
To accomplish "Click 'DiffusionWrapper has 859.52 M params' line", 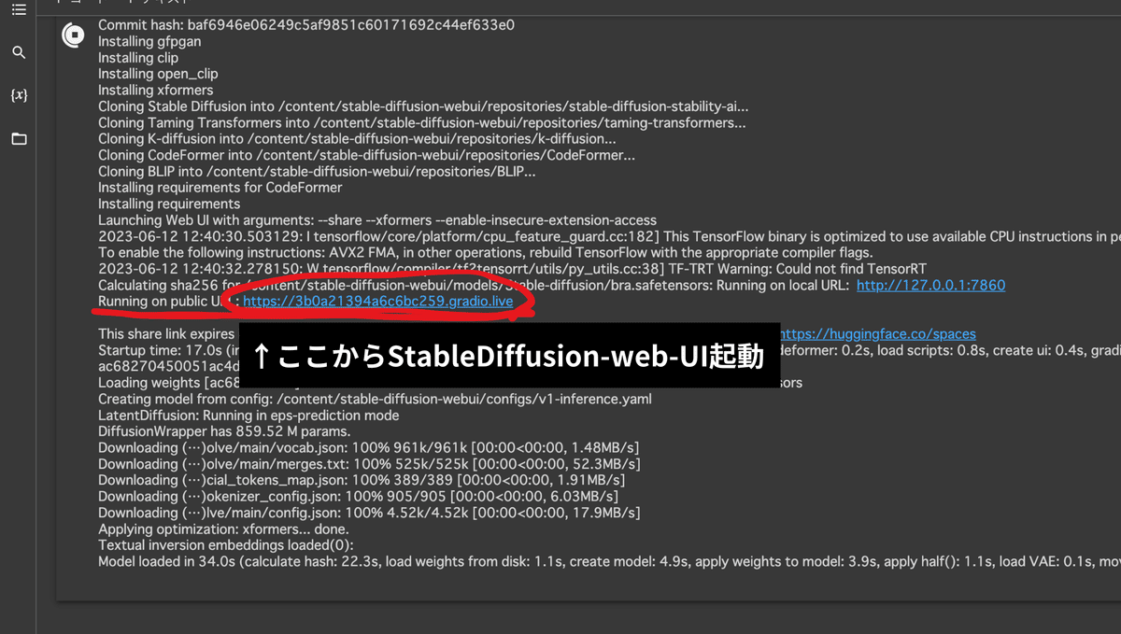I will pyautogui.click(x=224, y=431).
